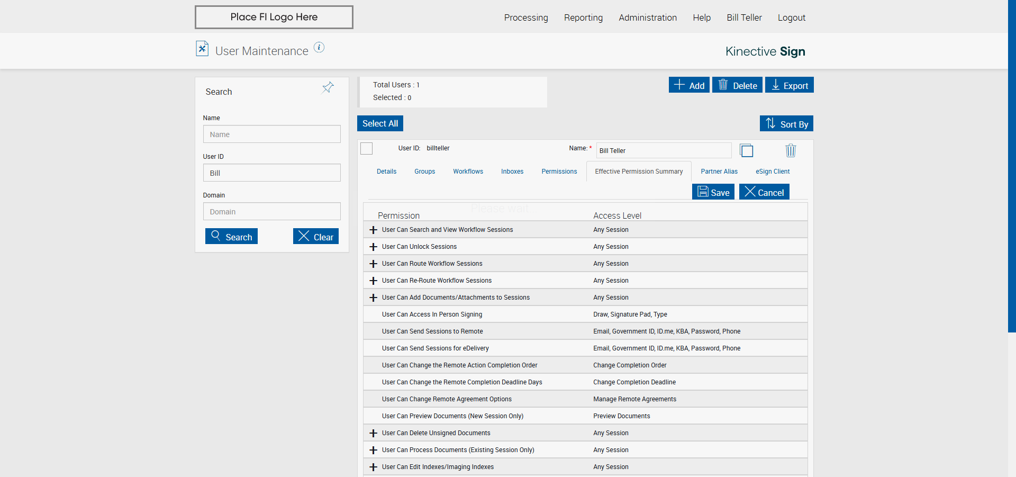Image resolution: width=1016 pixels, height=477 pixels.
Task: Expand User Can Delete Unsigned Documents row
Action: coord(374,433)
